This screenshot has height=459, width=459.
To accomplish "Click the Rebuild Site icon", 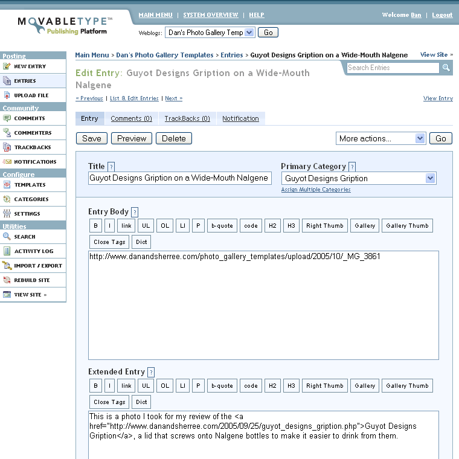I will pyautogui.click(x=7, y=280).
